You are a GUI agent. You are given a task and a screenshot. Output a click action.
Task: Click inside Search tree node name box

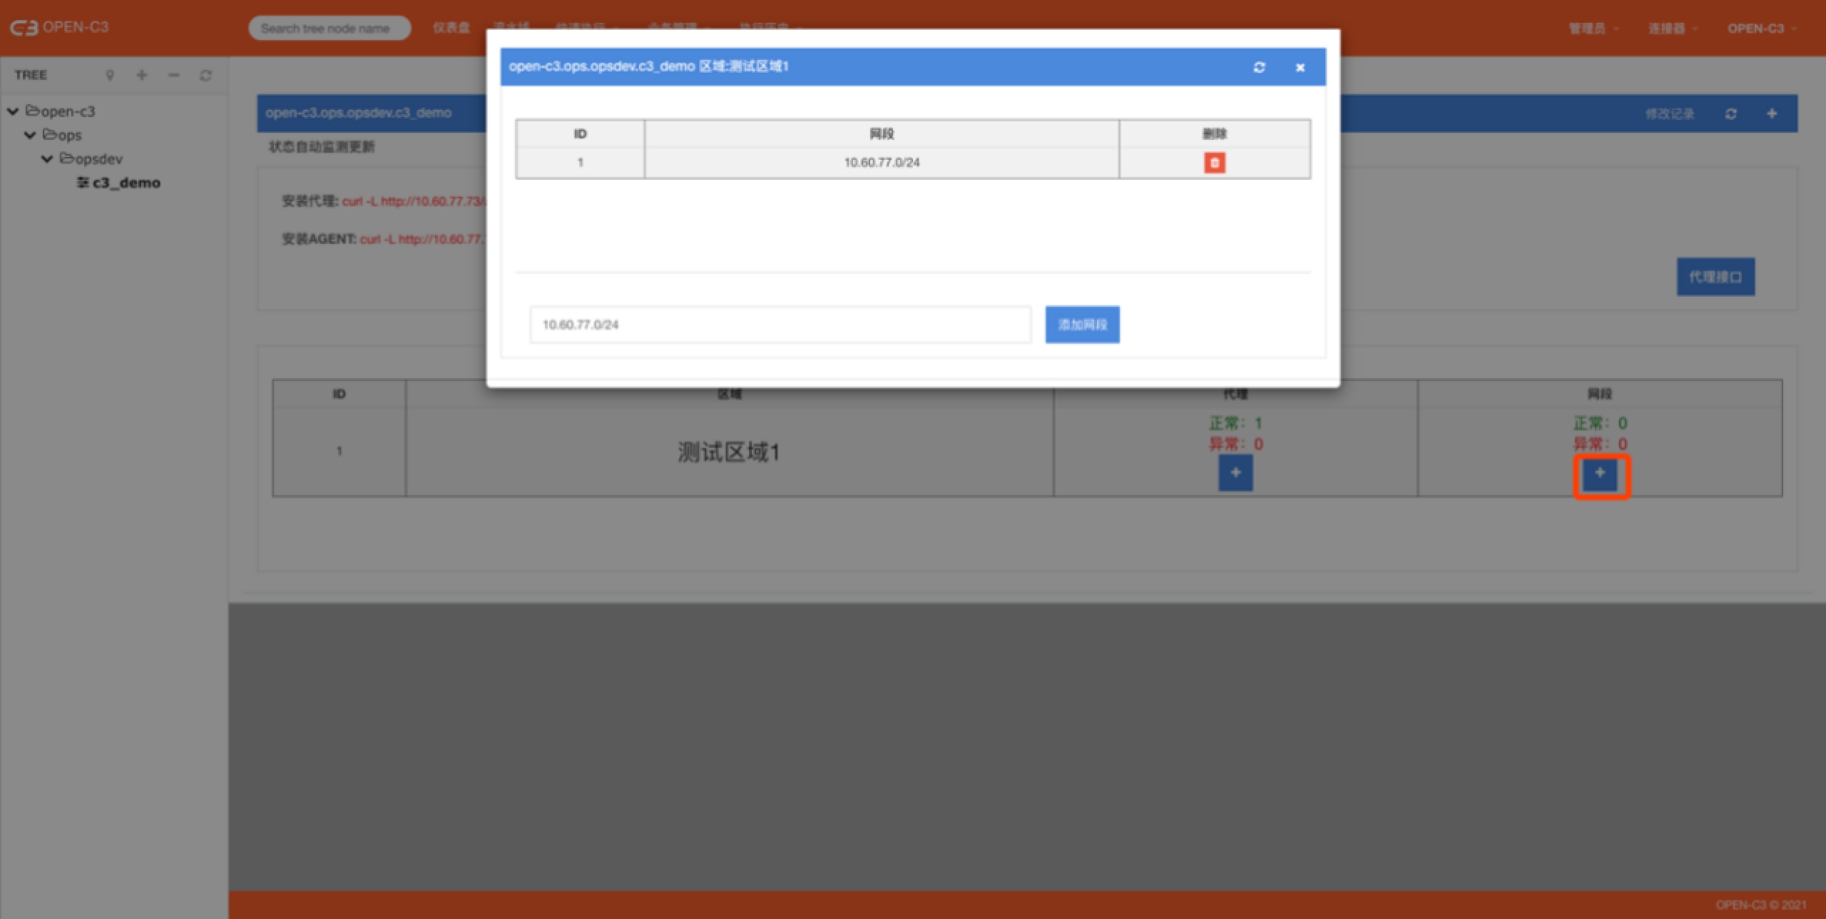click(x=329, y=29)
